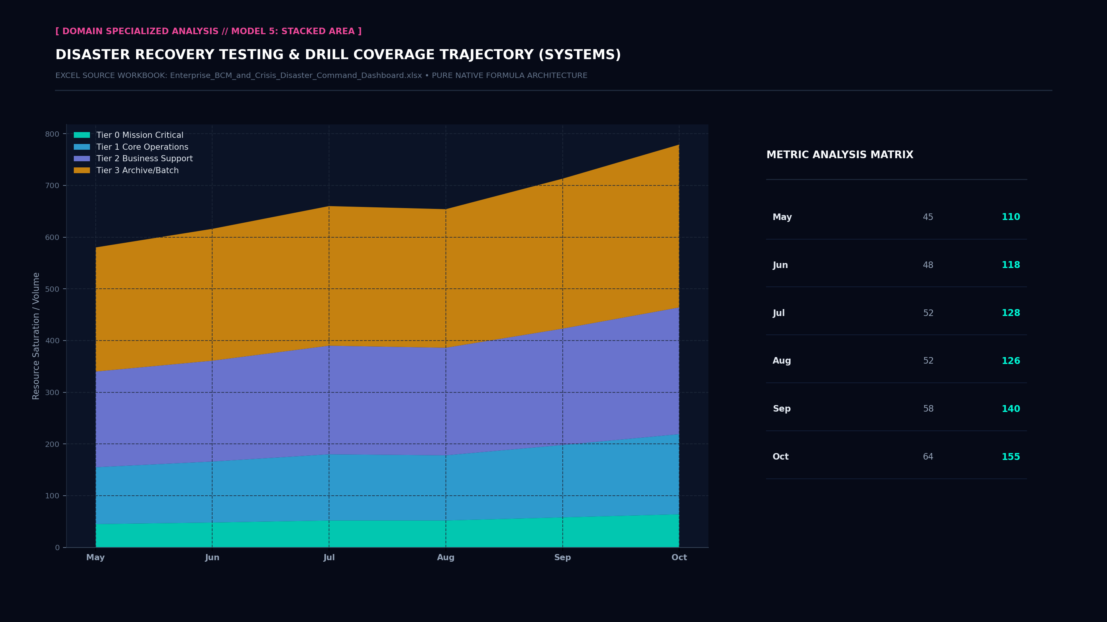Click the 500 tick on the y-axis
Viewport: 1107px width, 622px height.
point(52,289)
